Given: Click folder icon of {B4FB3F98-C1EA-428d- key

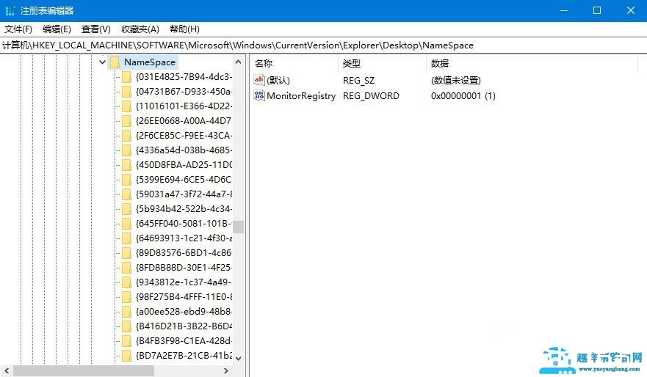Looking at the screenshot, I should pyautogui.click(x=126, y=341).
